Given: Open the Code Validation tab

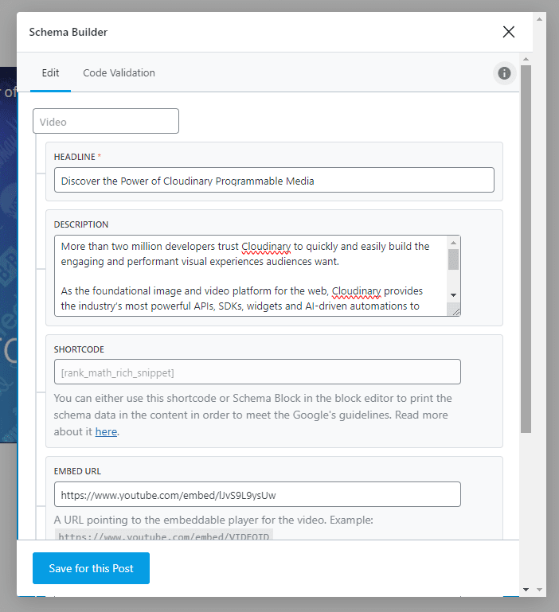Looking at the screenshot, I should tap(119, 73).
